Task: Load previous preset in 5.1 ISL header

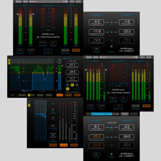Action: click(101, 57)
